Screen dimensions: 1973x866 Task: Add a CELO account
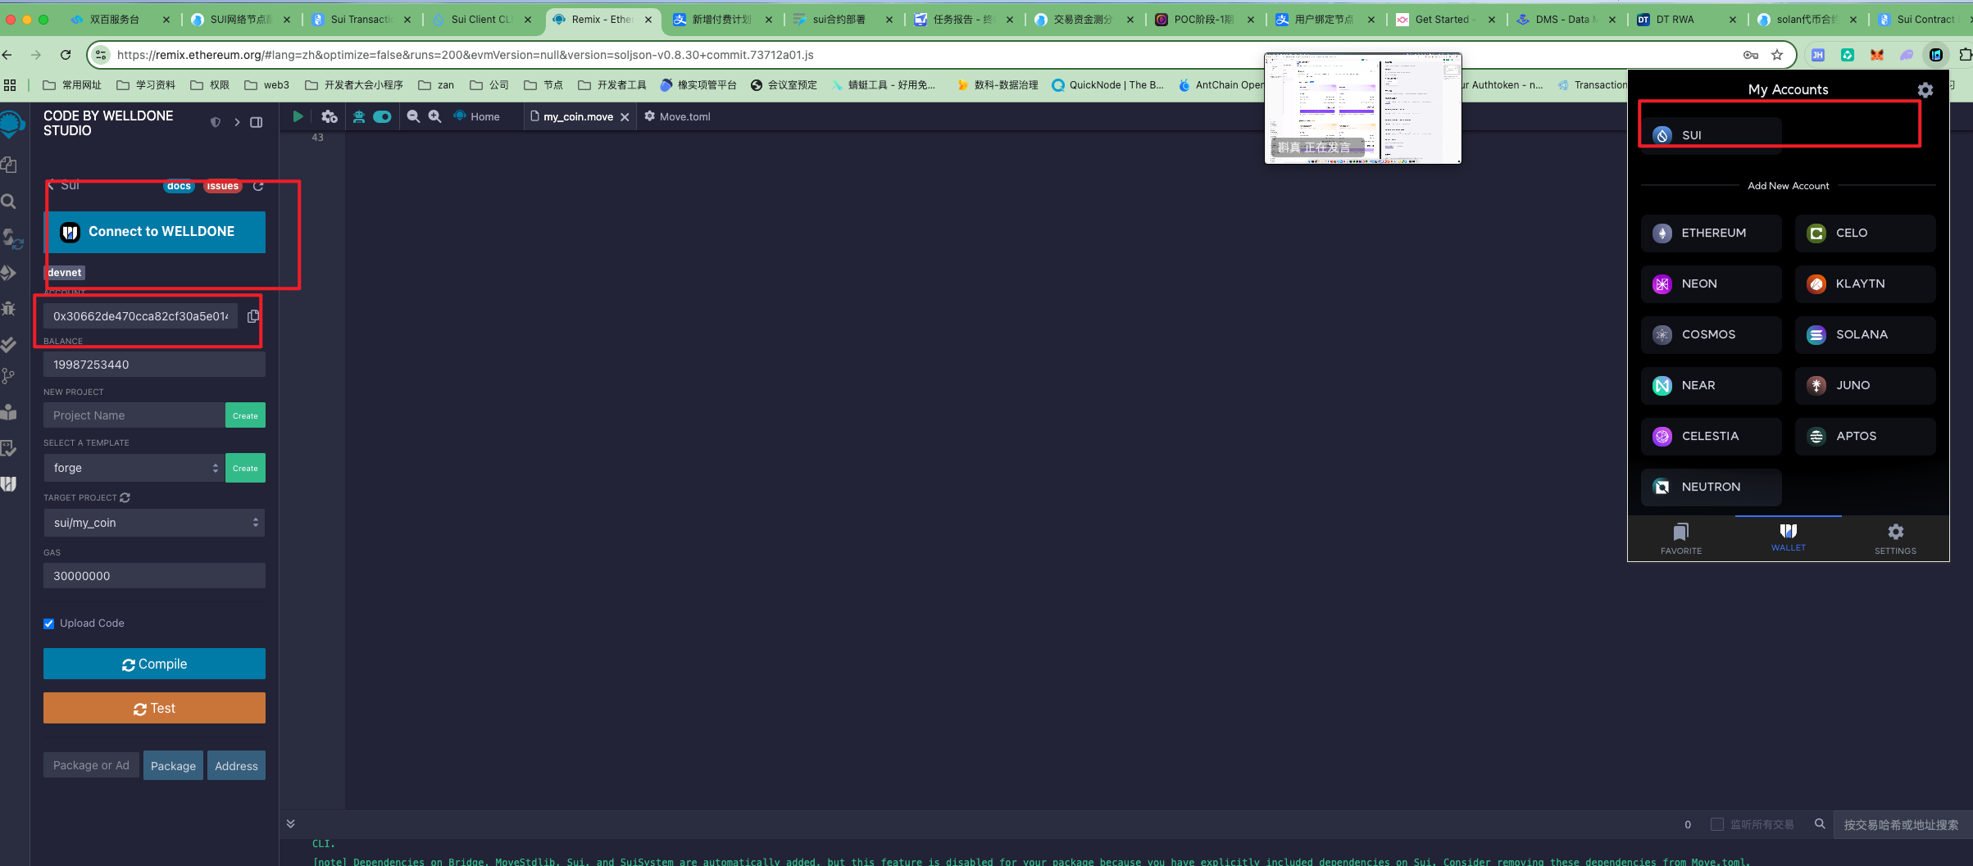pyautogui.click(x=1865, y=233)
